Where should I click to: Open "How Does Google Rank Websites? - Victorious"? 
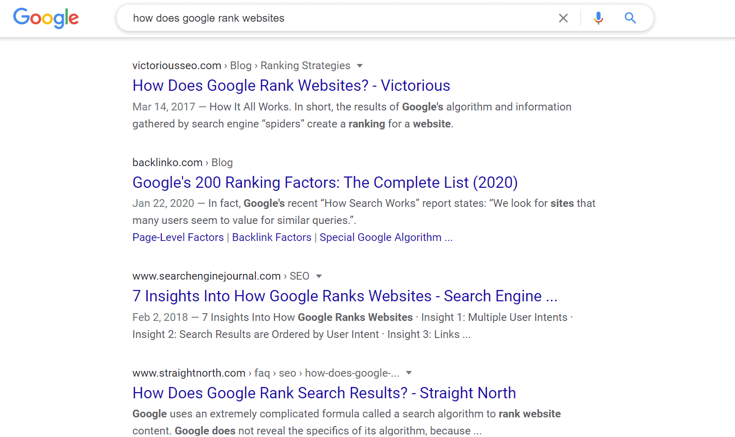[x=291, y=85]
